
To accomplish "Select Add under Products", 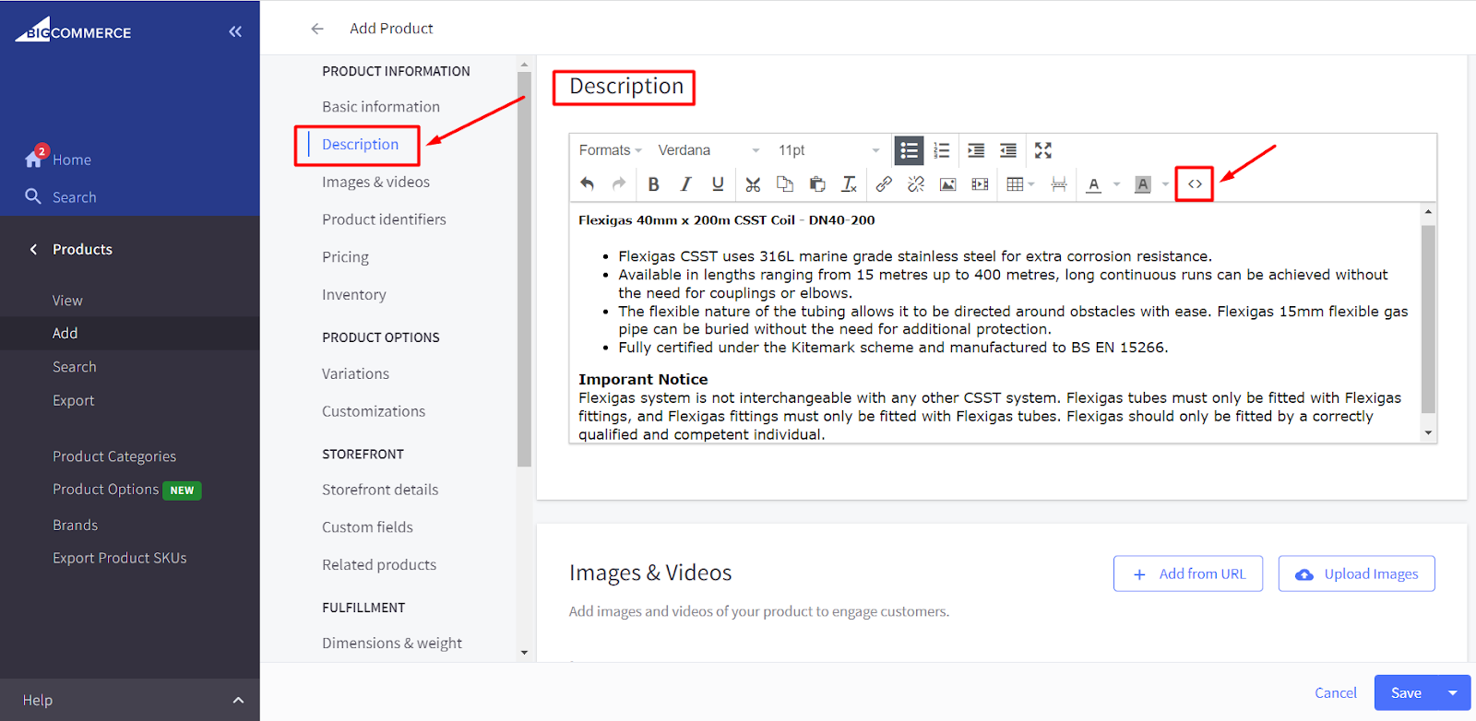I will point(65,334).
